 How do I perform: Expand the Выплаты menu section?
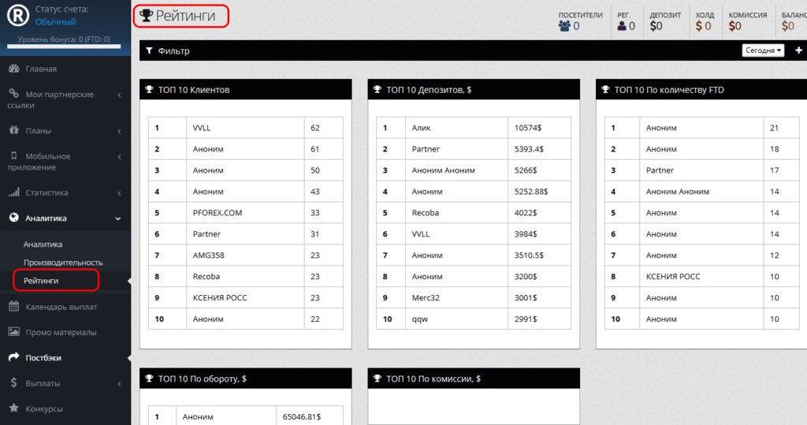(x=119, y=383)
